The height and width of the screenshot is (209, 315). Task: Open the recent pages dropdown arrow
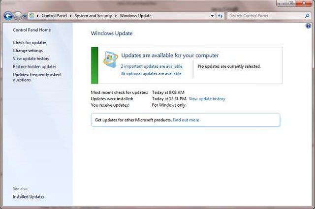tap(25, 16)
